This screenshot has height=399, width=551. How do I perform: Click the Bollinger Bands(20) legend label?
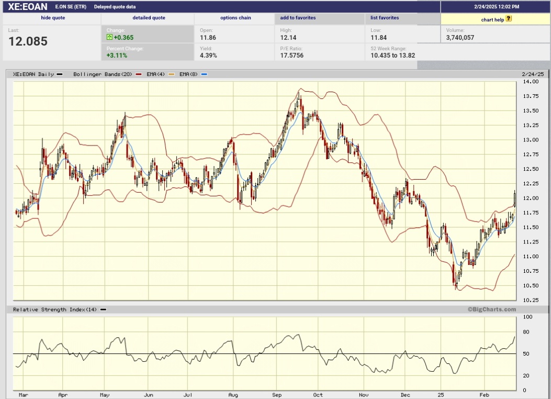click(103, 74)
